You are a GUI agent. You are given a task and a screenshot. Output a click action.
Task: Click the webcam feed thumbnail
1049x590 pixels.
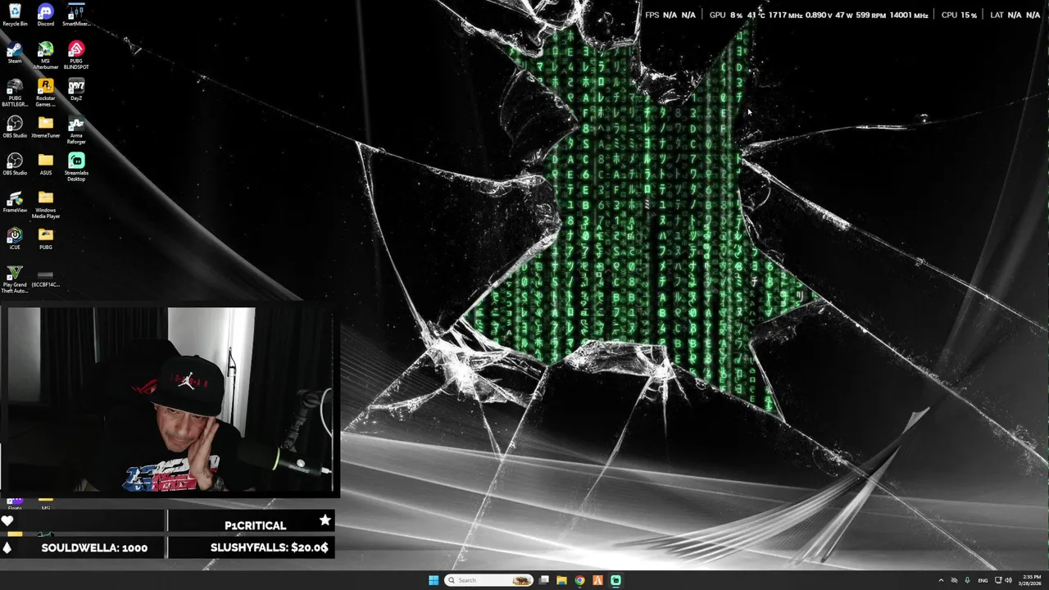(x=170, y=400)
